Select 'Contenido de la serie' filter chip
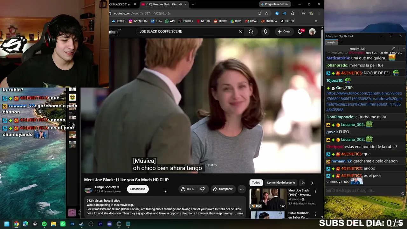407x229 pixels. tap(281, 183)
